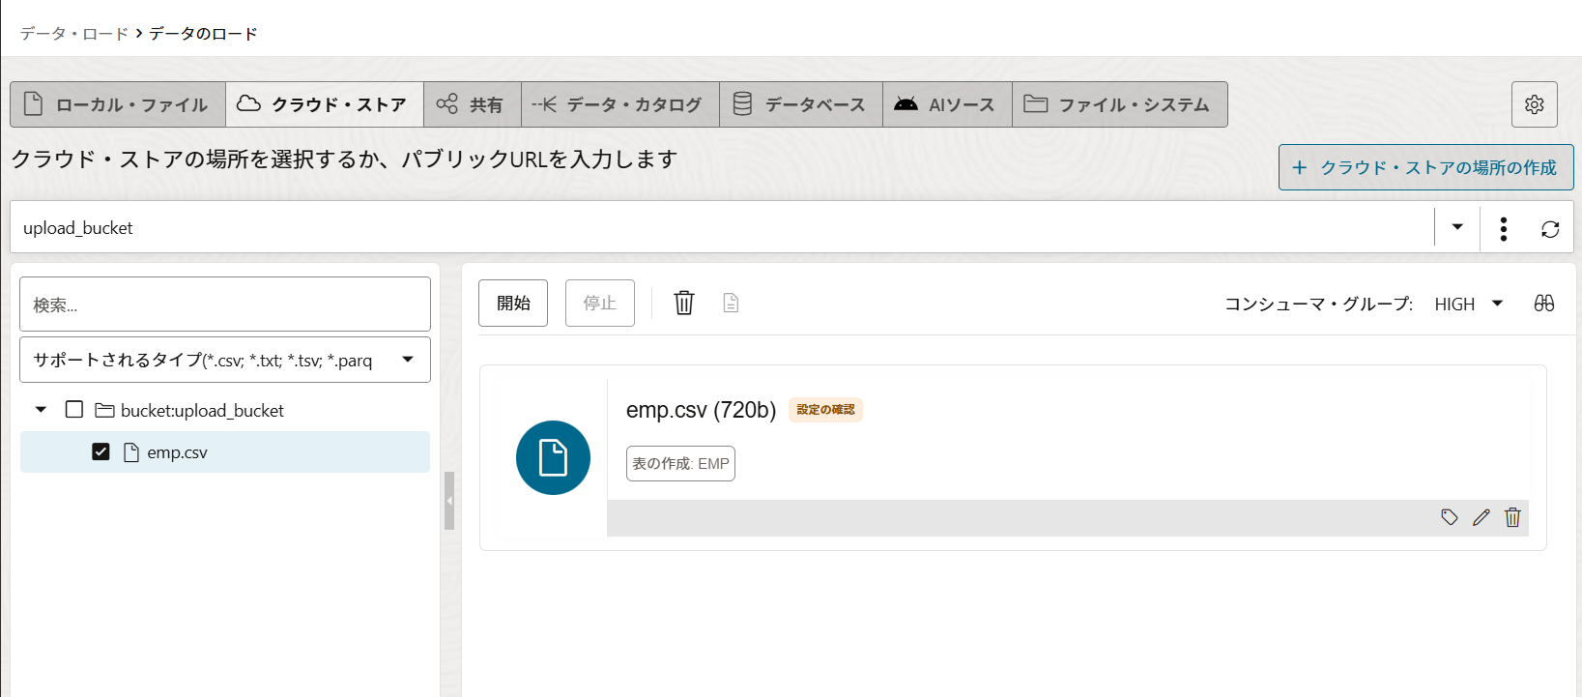Select emp.csv row in the tree
This screenshot has width=1582, height=697.
(x=225, y=451)
